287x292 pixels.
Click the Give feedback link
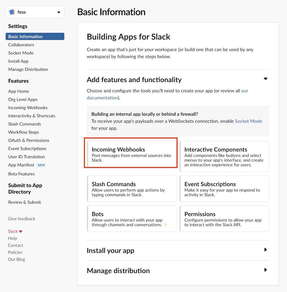point(22,219)
